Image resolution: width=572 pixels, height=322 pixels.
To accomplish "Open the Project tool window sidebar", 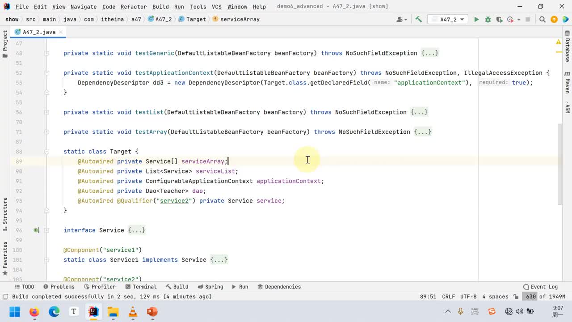I will coord(5,44).
